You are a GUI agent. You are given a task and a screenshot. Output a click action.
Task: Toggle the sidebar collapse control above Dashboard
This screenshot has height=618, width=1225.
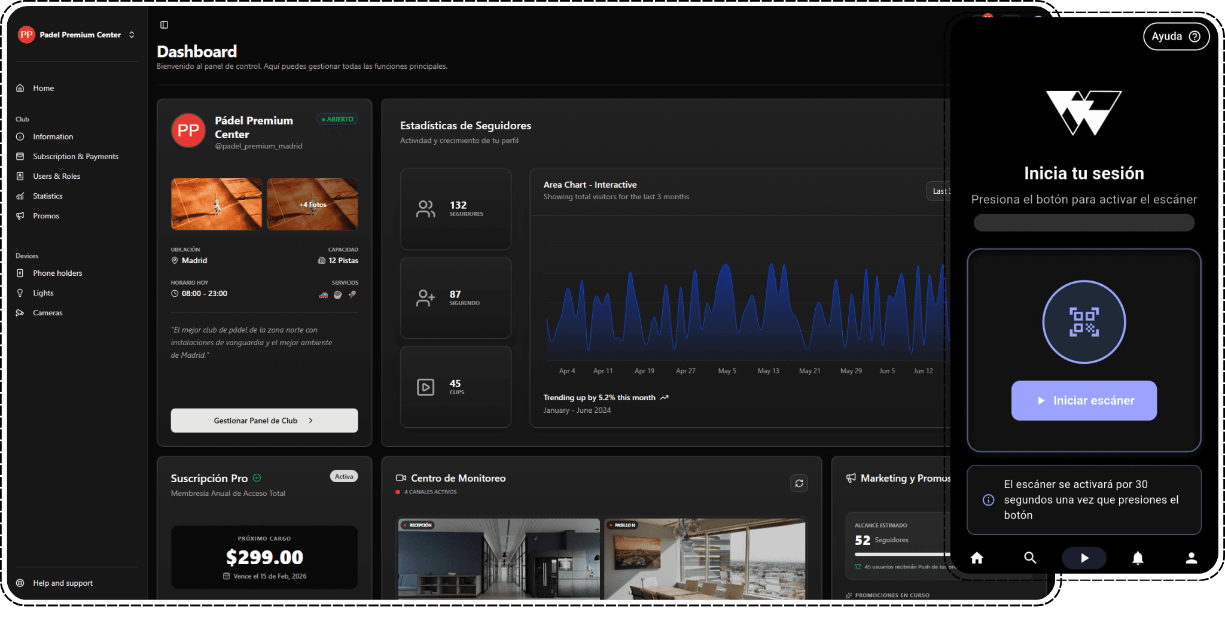point(163,25)
